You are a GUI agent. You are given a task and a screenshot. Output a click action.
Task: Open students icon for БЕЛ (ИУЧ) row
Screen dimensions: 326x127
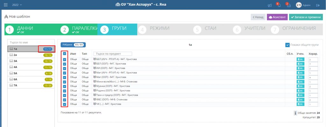[300, 59]
